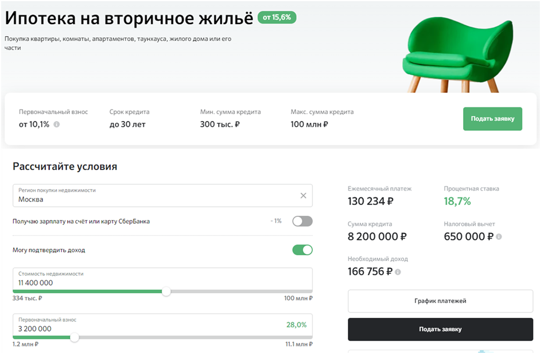
Task: Open 'График платежей' payment schedule
Action: point(440,301)
